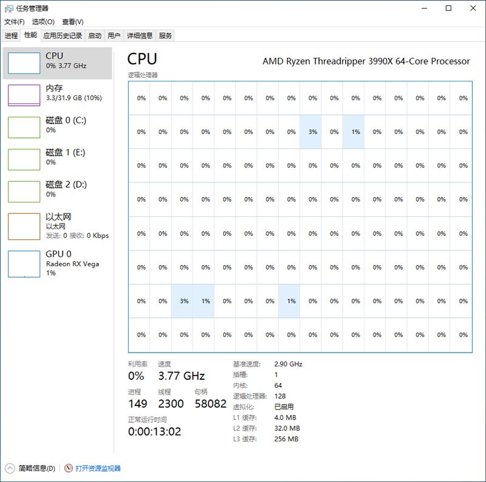Switch to the 应用历史记录 tab
The image size is (486, 482).
[63, 36]
